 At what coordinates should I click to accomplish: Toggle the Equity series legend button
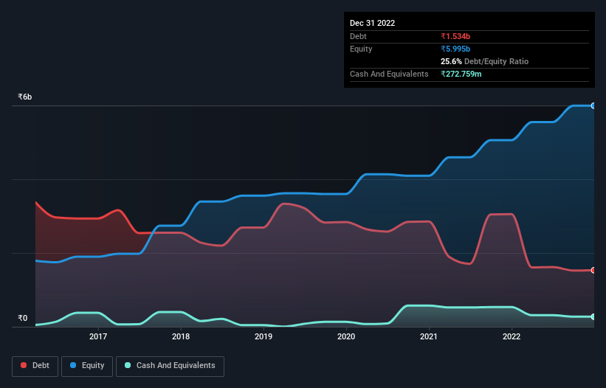pos(87,366)
